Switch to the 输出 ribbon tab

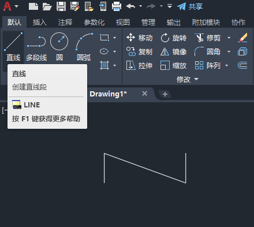pyautogui.click(x=174, y=23)
